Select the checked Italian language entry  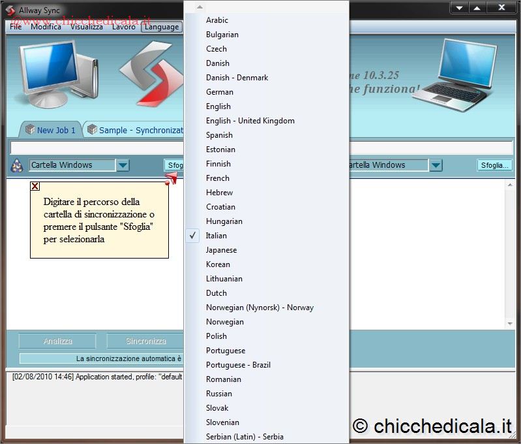(216, 236)
